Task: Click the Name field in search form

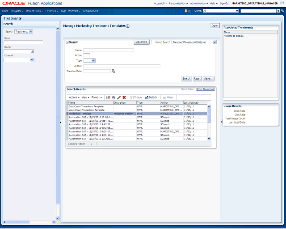Action: coord(109,50)
